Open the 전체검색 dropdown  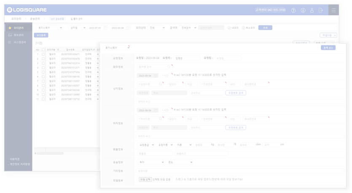pyautogui.click(x=188, y=28)
